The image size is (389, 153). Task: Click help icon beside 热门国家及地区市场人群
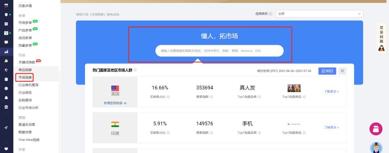(x=135, y=70)
